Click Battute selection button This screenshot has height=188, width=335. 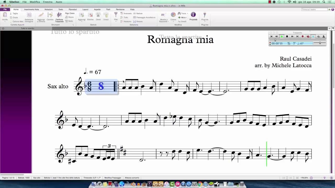click(x=138, y=13)
